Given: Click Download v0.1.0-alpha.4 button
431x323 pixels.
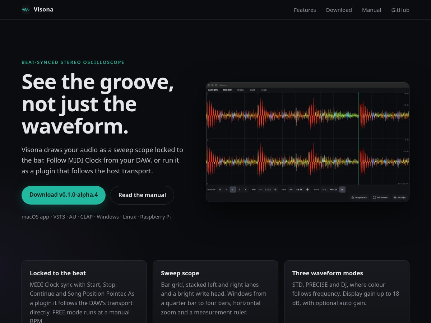Looking at the screenshot, I should pos(64,195).
